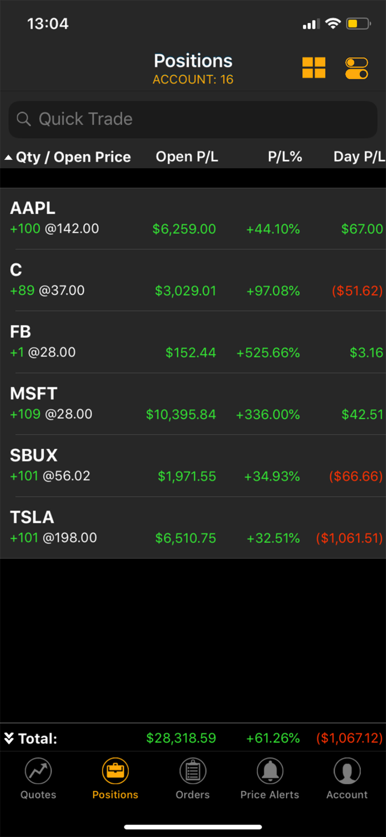The image size is (386, 837).
Task: Open the Orders clipboard icon
Action: point(192,771)
